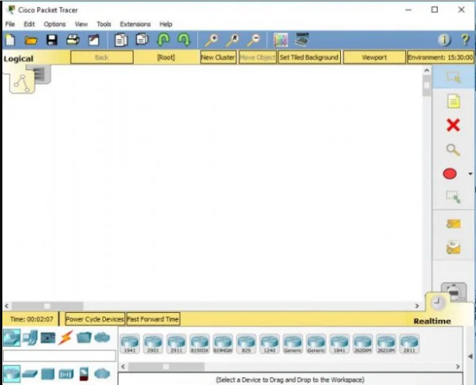Save the network with the floppy icon
Screen dimensions: 476x385
click(x=52, y=40)
